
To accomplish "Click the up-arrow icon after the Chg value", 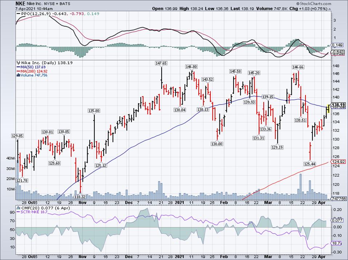I will click(329, 9).
